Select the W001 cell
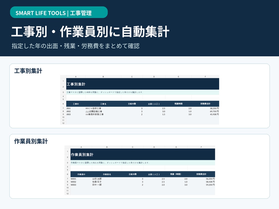The height and width of the screenshot is (209, 279). 81,179
